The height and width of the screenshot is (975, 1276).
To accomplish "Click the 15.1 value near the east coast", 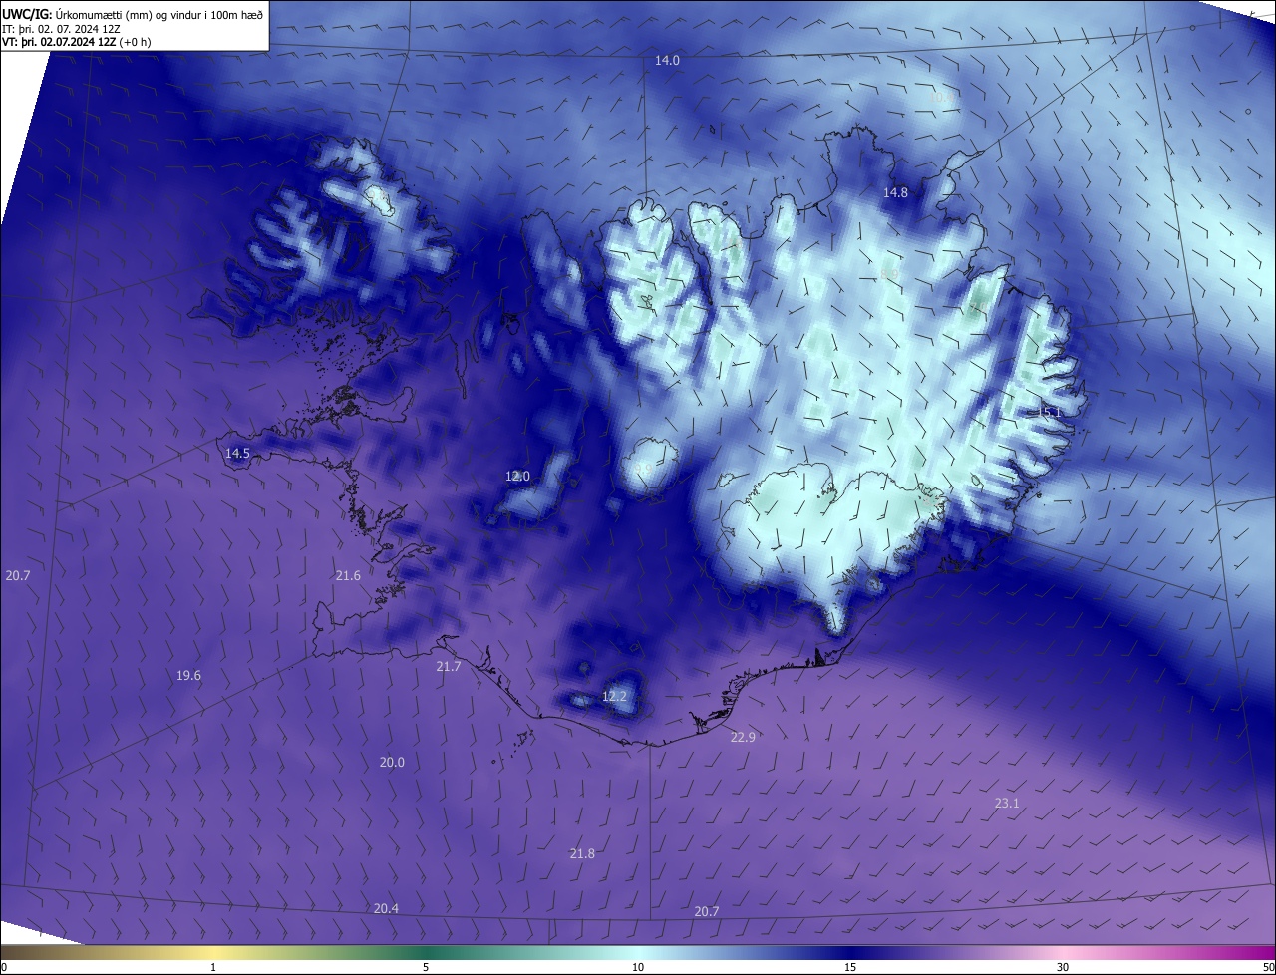I will [1049, 412].
